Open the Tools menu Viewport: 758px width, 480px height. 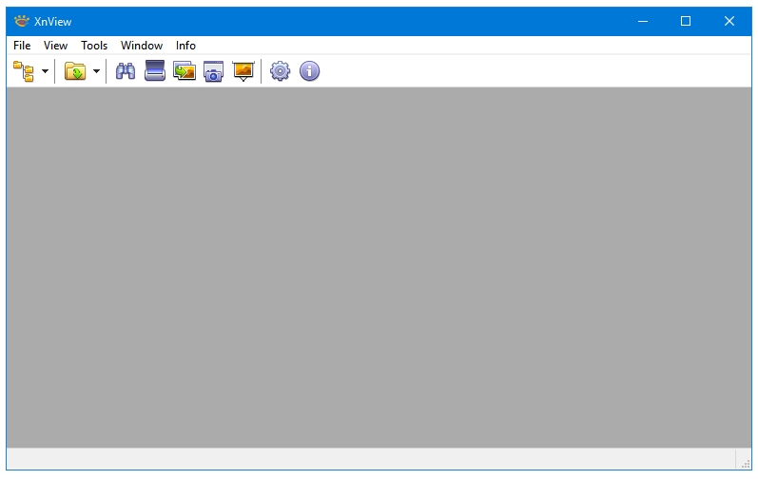(94, 46)
